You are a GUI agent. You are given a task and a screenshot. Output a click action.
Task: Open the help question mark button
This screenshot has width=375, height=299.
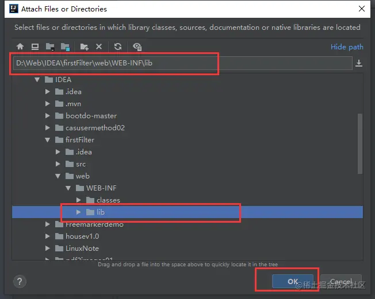click(x=20, y=282)
